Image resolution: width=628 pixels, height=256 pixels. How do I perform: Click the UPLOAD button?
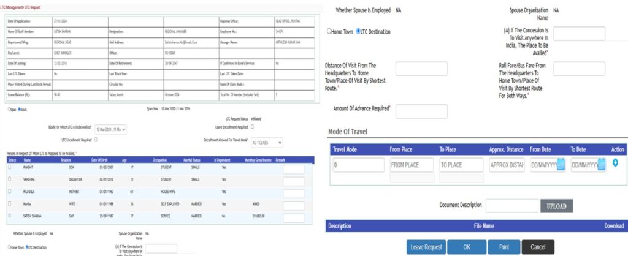click(x=557, y=206)
